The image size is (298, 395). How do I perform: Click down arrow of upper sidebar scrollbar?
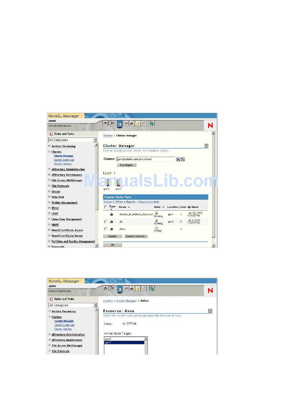click(97, 246)
